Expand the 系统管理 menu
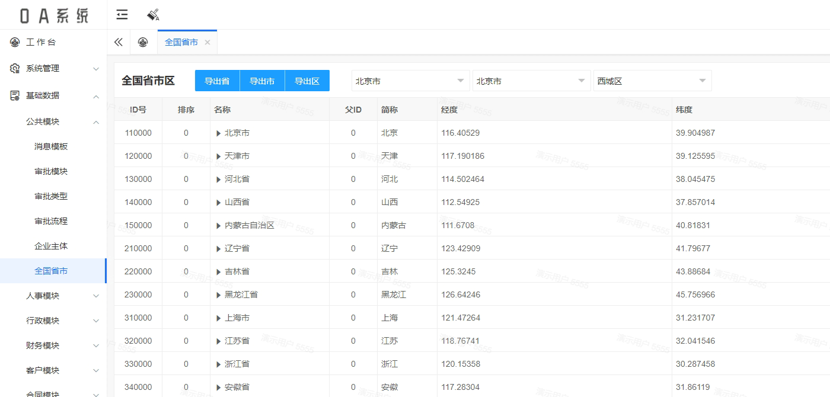The image size is (830, 397). pos(53,68)
